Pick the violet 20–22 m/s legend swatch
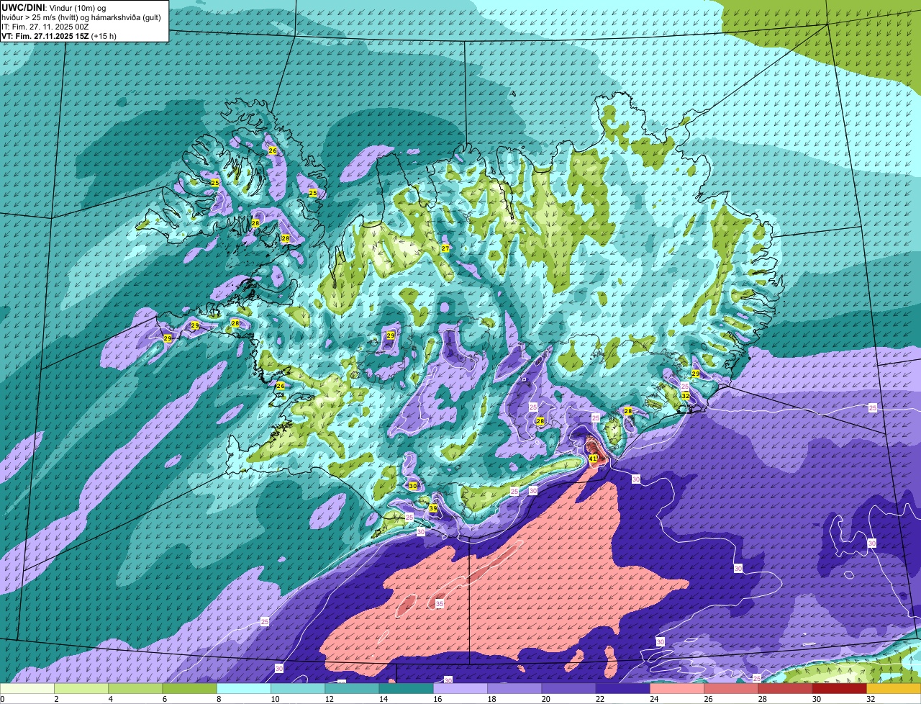The width and height of the screenshot is (921, 704). point(568,689)
